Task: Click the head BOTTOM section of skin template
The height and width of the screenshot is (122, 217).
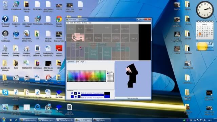Action: click(x=89, y=28)
